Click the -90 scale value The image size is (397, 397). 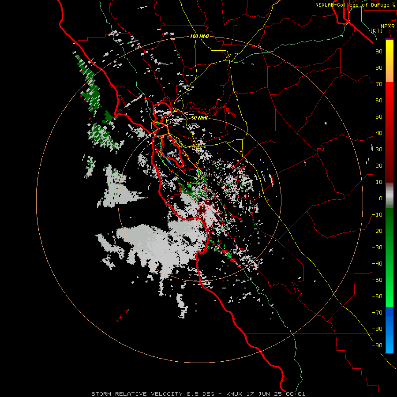[377, 345]
